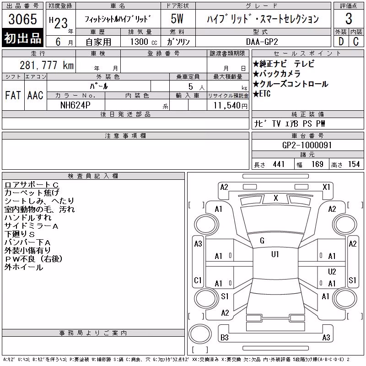
Task: Click the roof U1 dent marker
Action: [275, 254]
